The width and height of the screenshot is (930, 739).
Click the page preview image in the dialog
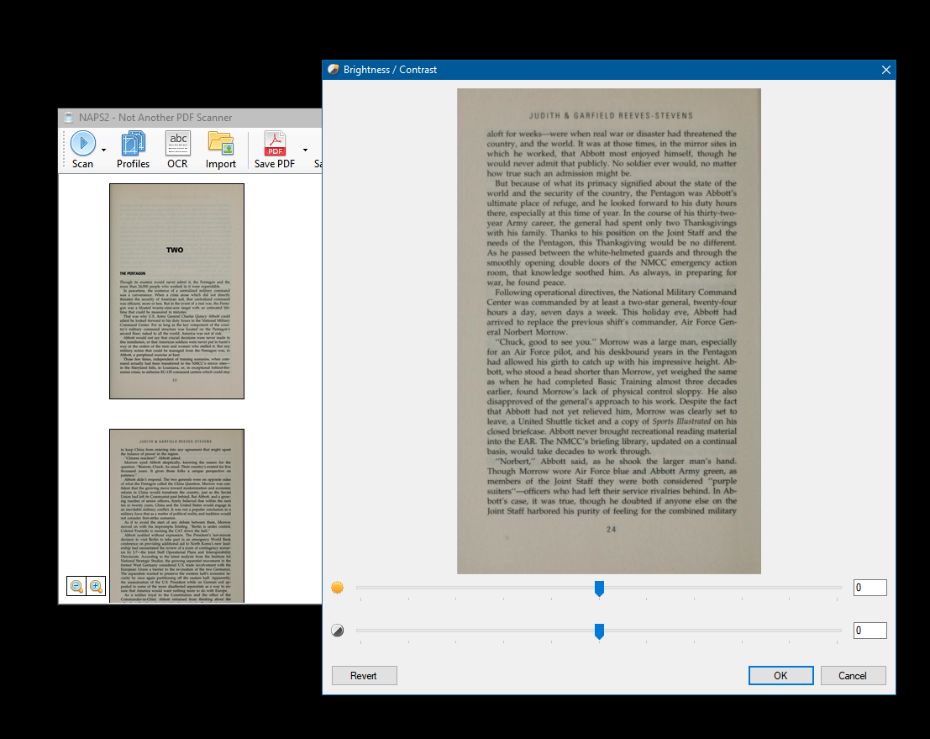tap(608, 331)
